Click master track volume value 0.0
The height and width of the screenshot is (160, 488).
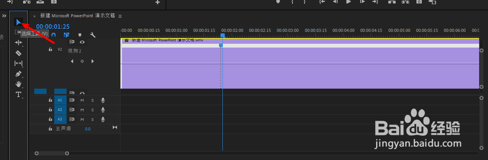coord(88,129)
